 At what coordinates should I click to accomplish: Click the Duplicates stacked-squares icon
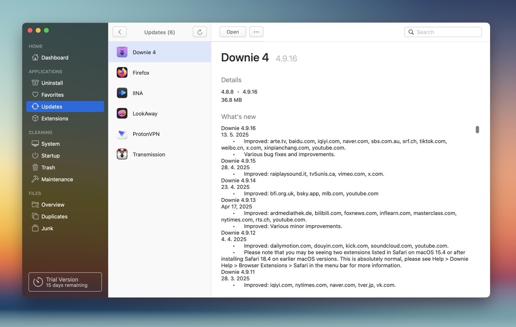pyautogui.click(x=35, y=216)
